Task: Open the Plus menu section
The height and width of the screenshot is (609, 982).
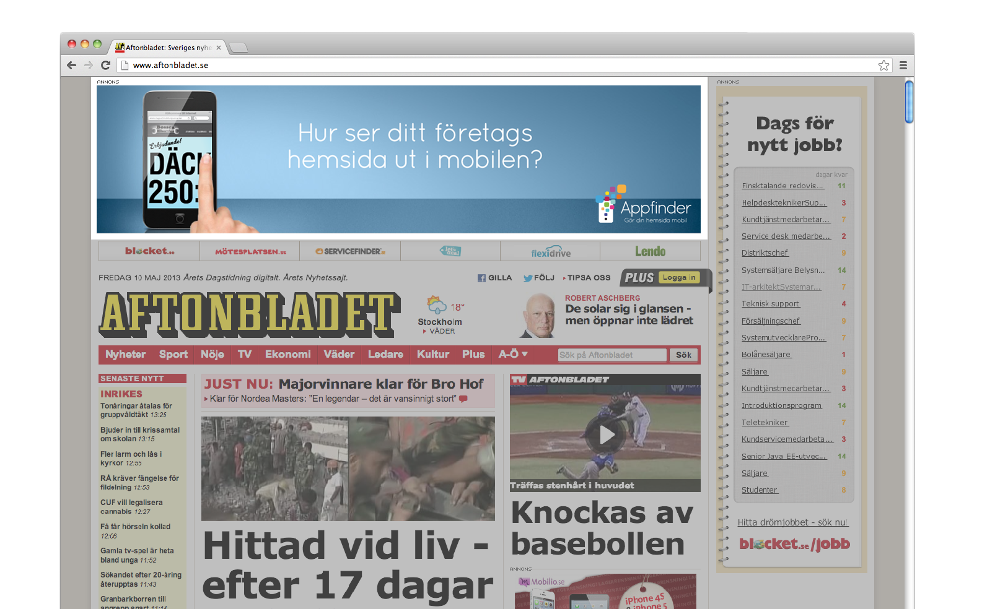Action: [x=473, y=354]
